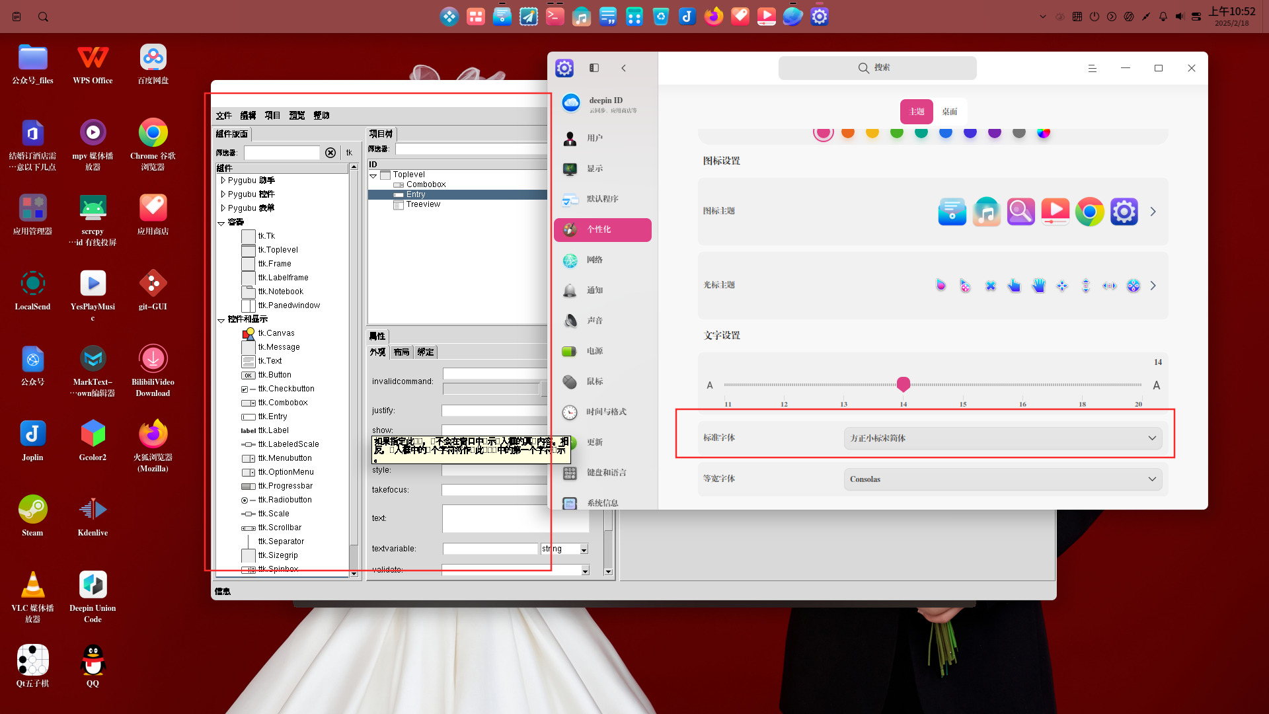Expand cursor theme list with chevron
The width and height of the screenshot is (1269, 714).
point(1153,286)
